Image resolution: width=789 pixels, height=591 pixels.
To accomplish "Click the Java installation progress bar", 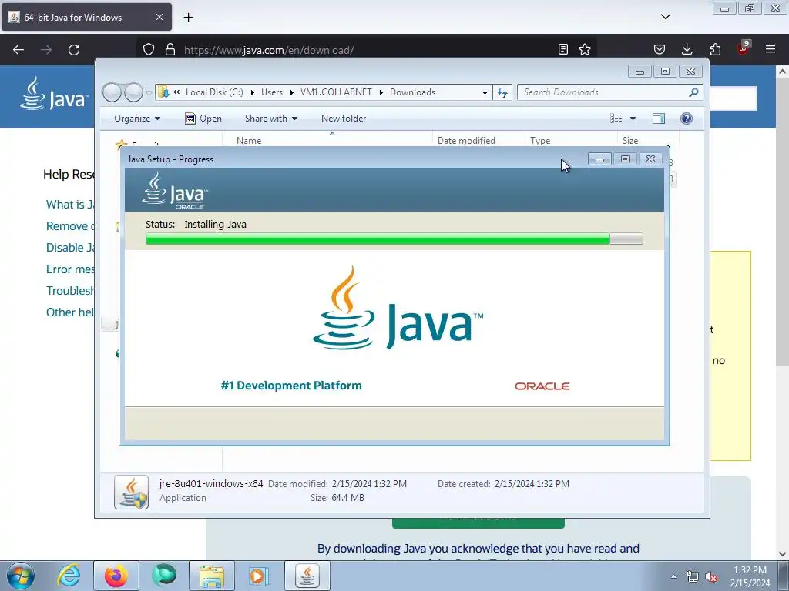I will click(x=394, y=239).
